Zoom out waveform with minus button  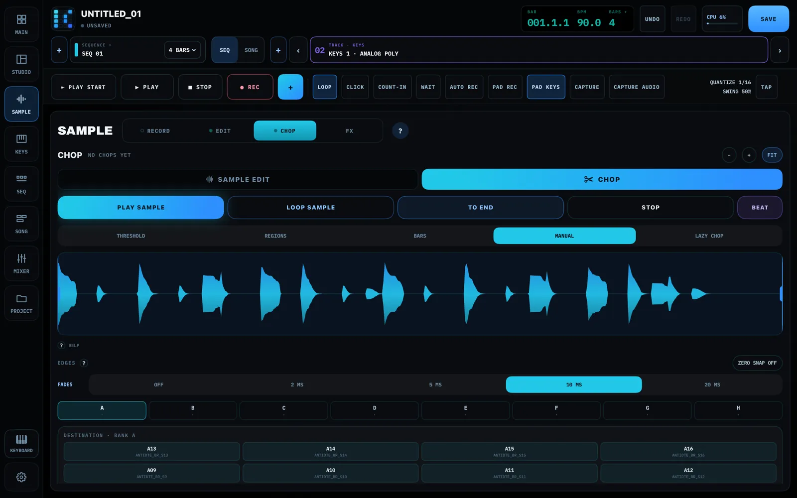coord(729,155)
